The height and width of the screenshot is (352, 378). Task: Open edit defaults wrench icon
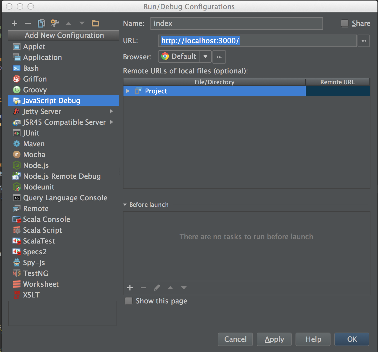55,23
